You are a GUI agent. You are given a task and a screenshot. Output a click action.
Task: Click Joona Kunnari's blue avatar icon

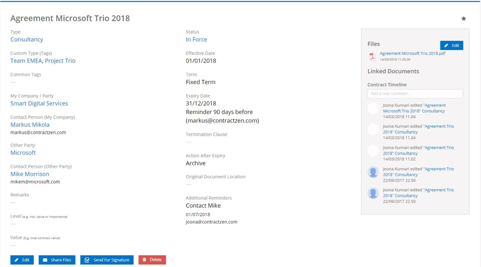pyautogui.click(x=373, y=172)
